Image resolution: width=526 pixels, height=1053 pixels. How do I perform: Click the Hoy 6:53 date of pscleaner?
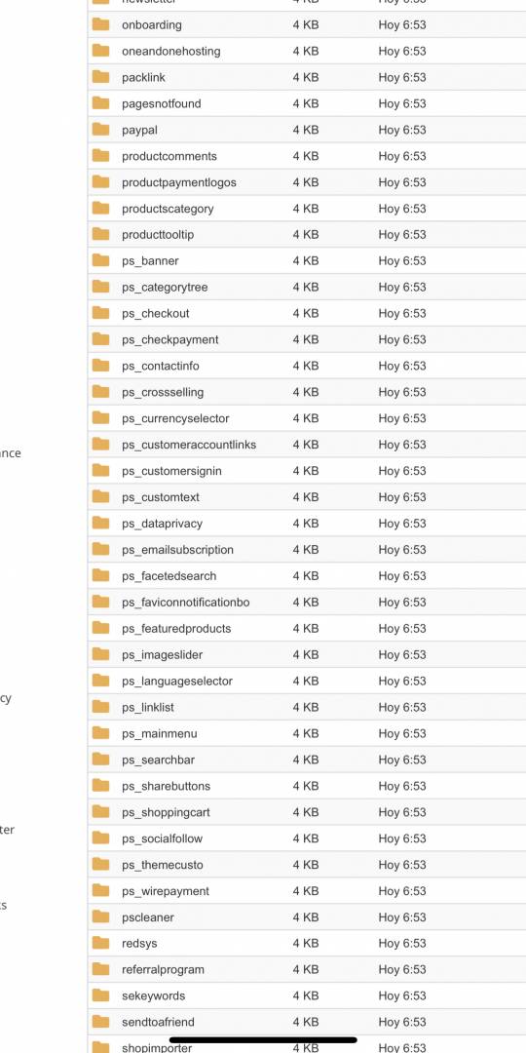pyautogui.click(x=402, y=916)
